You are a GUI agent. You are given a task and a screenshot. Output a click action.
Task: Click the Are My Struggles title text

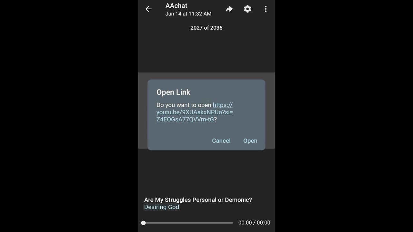click(x=198, y=200)
